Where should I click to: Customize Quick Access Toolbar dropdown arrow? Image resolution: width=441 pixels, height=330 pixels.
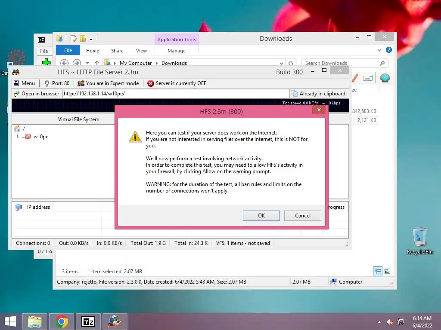tap(91, 39)
